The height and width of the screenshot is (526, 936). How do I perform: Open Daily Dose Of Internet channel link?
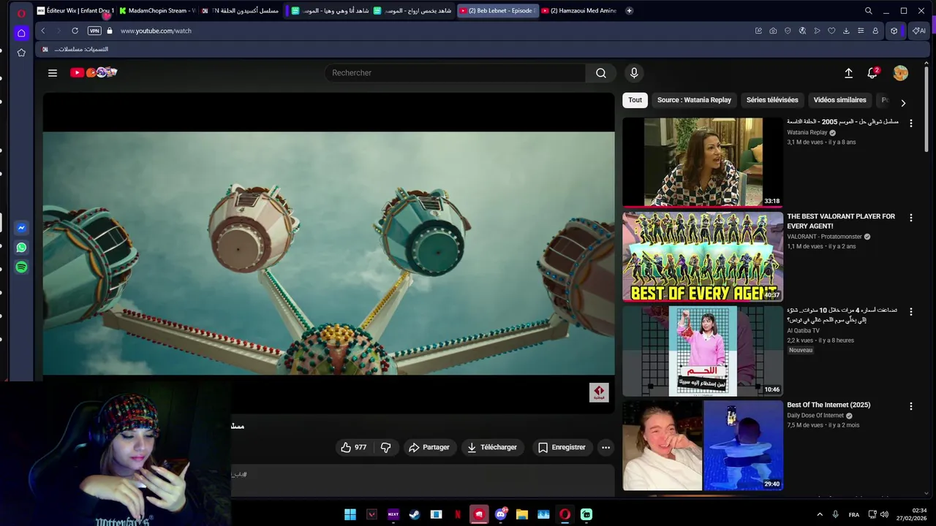point(815,416)
